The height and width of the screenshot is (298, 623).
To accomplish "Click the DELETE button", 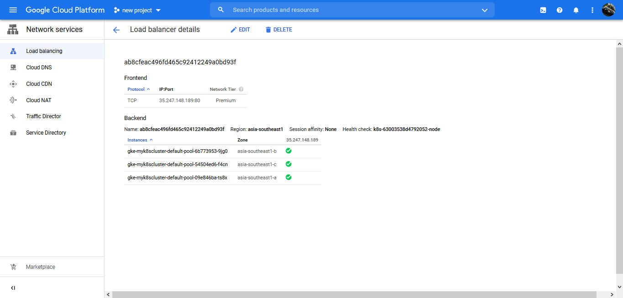I will pos(278,30).
